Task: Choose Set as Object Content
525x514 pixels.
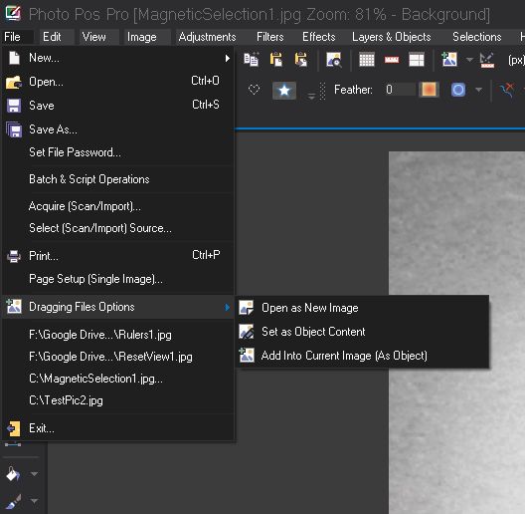Action: pos(363,332)
